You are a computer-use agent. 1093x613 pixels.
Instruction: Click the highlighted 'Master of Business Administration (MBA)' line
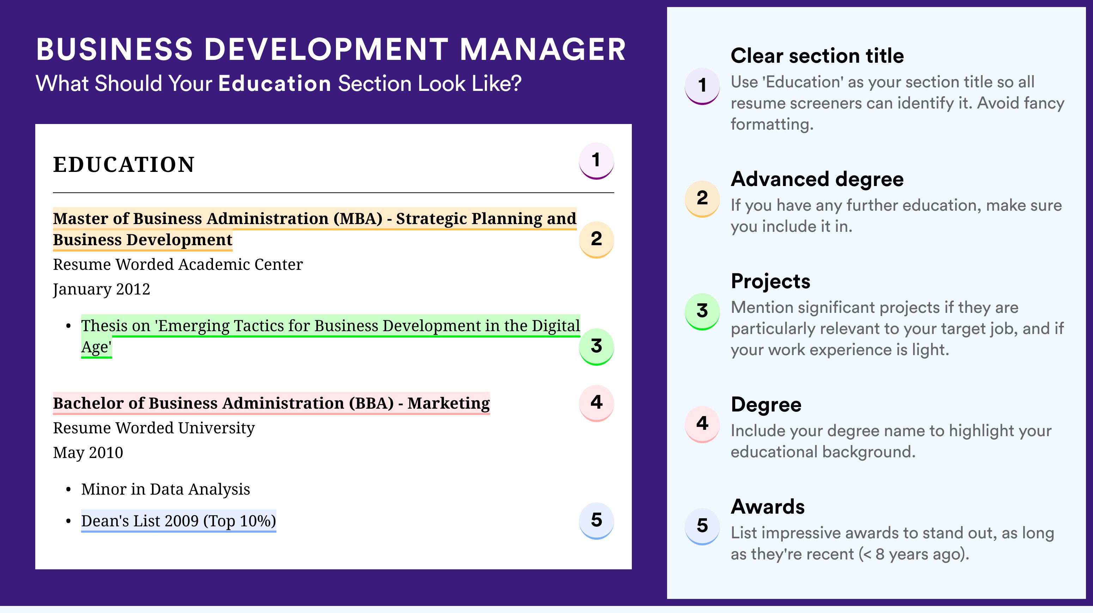(315, 229)
